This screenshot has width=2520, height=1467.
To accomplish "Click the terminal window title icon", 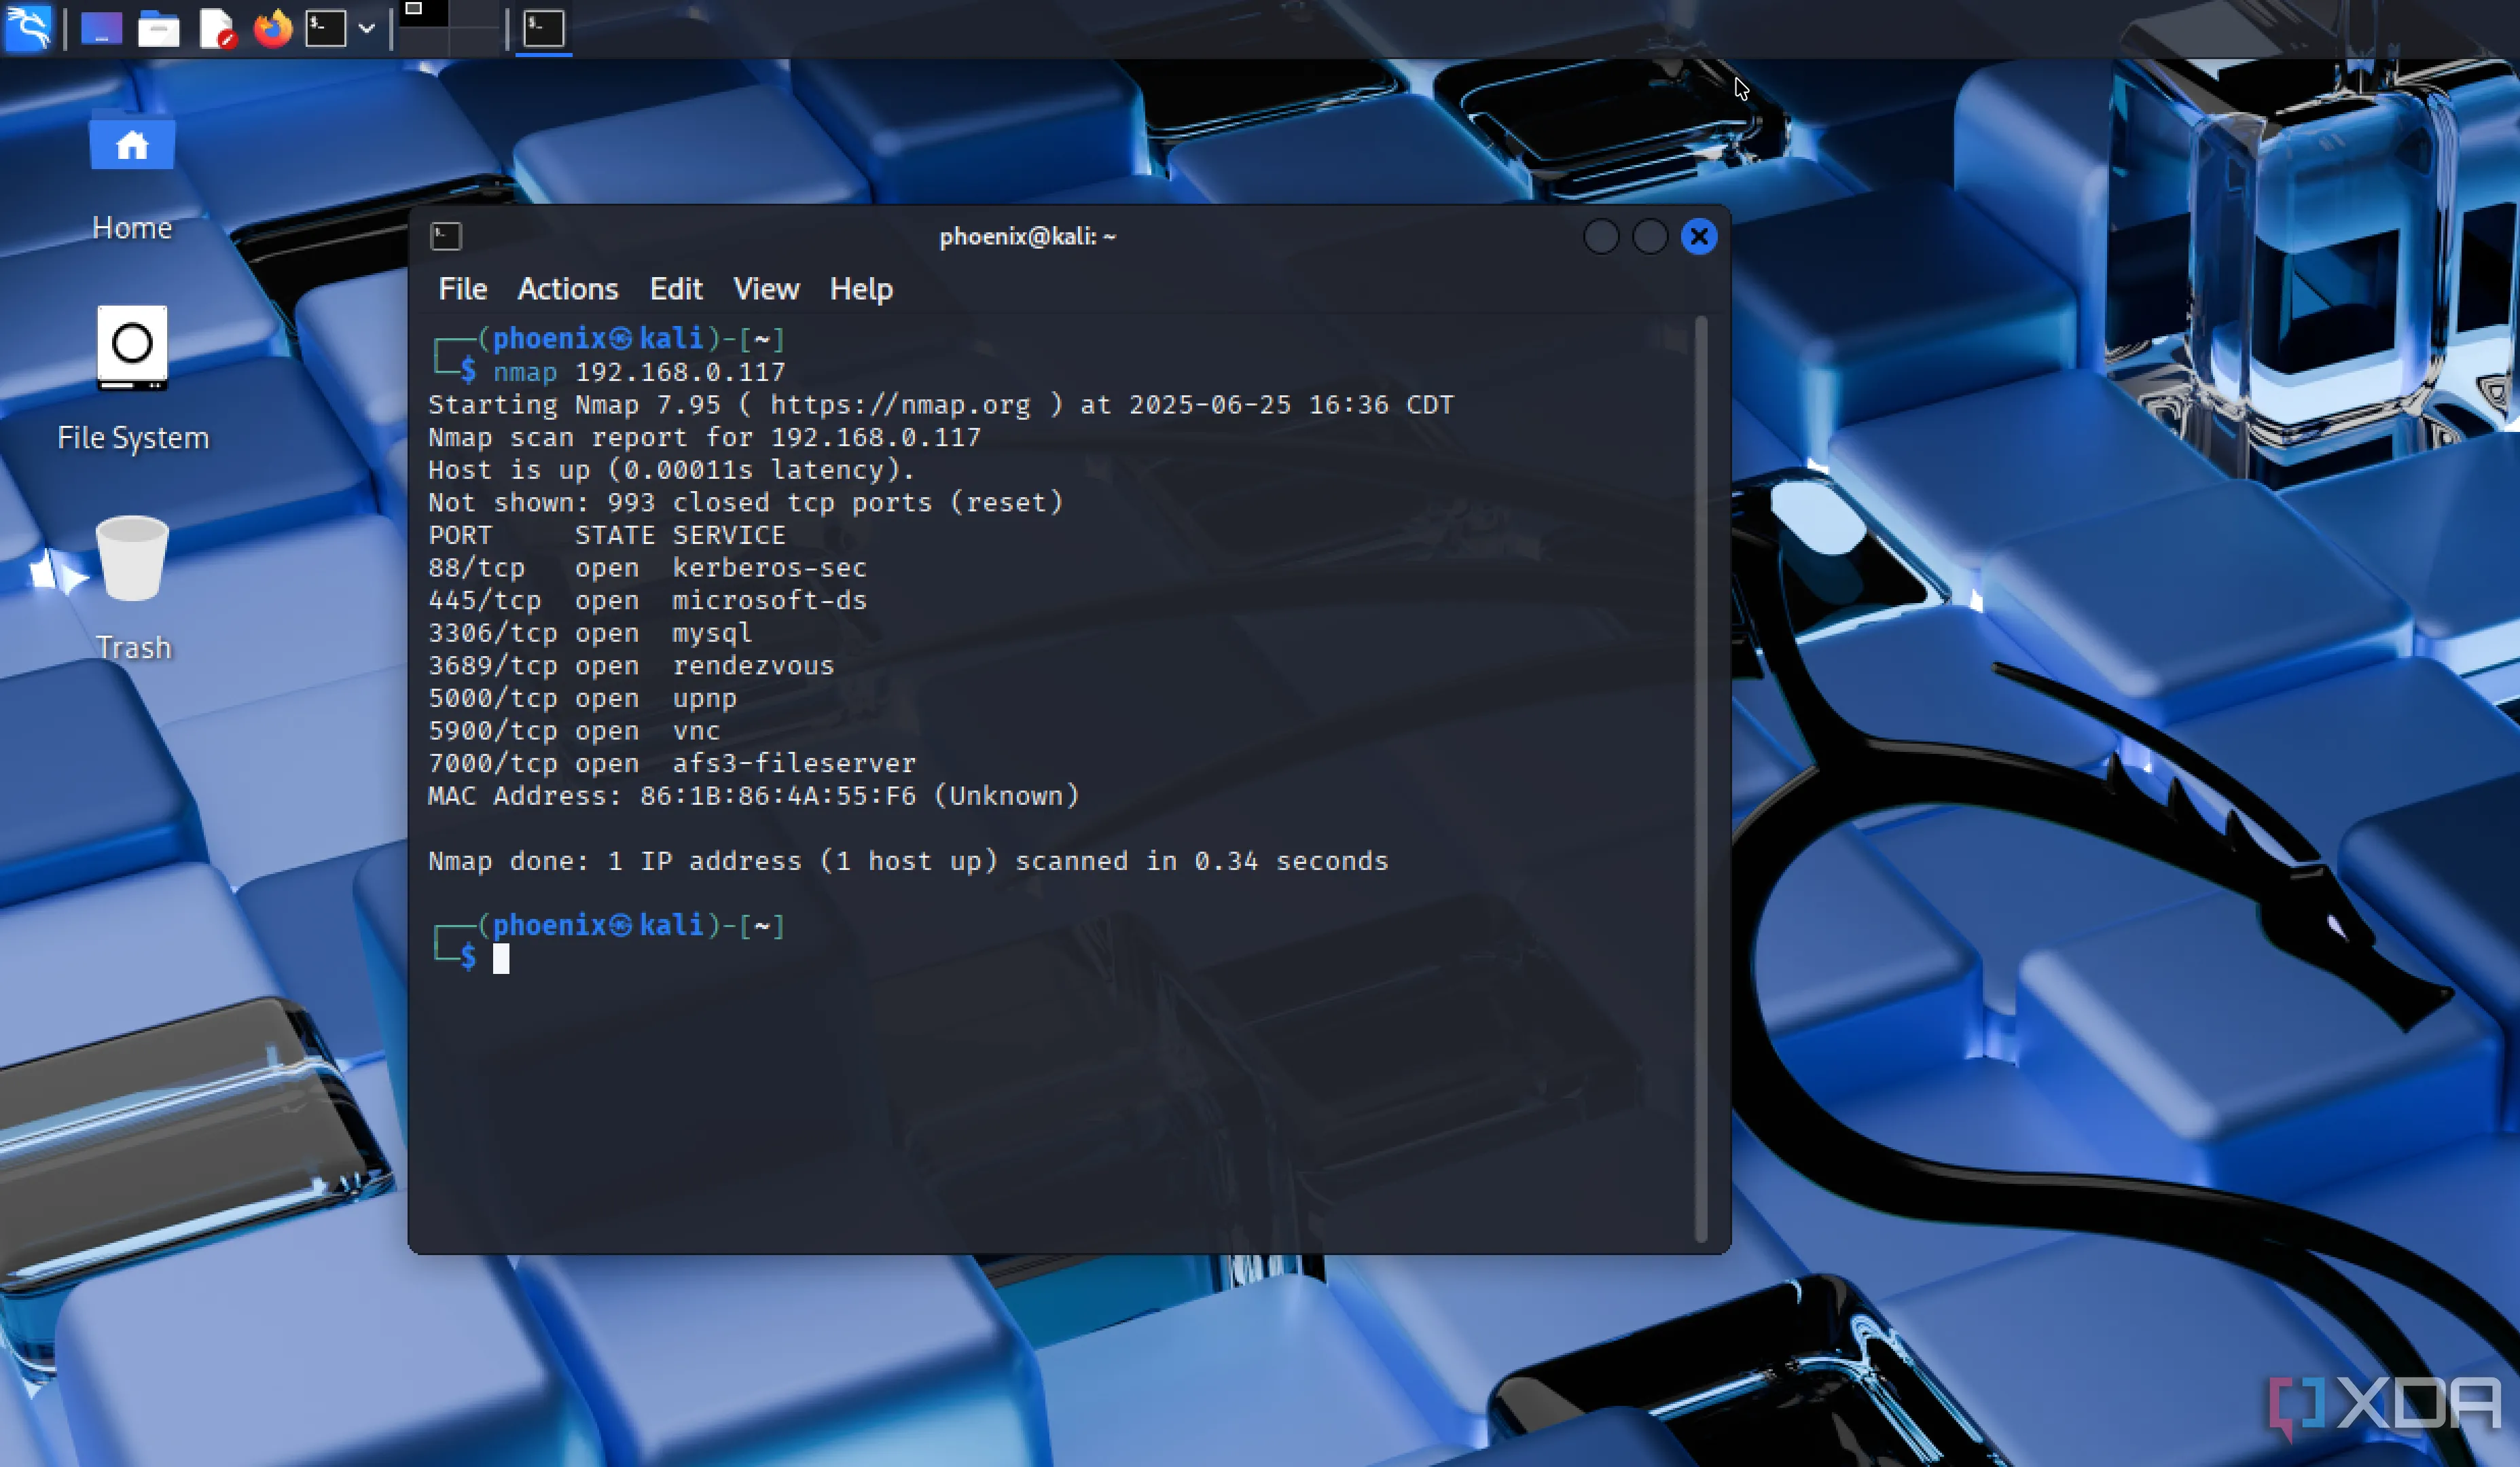I will 446,237.
